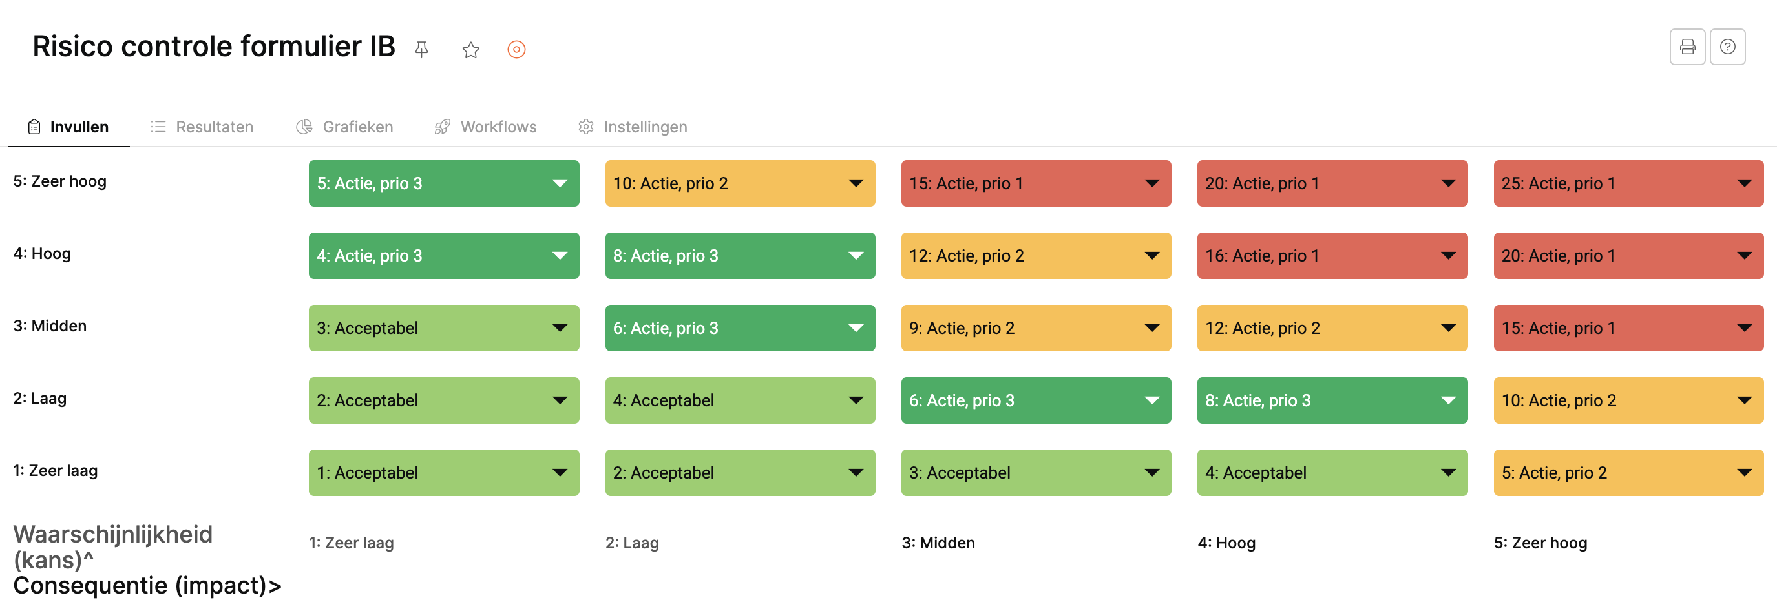Open help with question mark icon

(1727, 47)
